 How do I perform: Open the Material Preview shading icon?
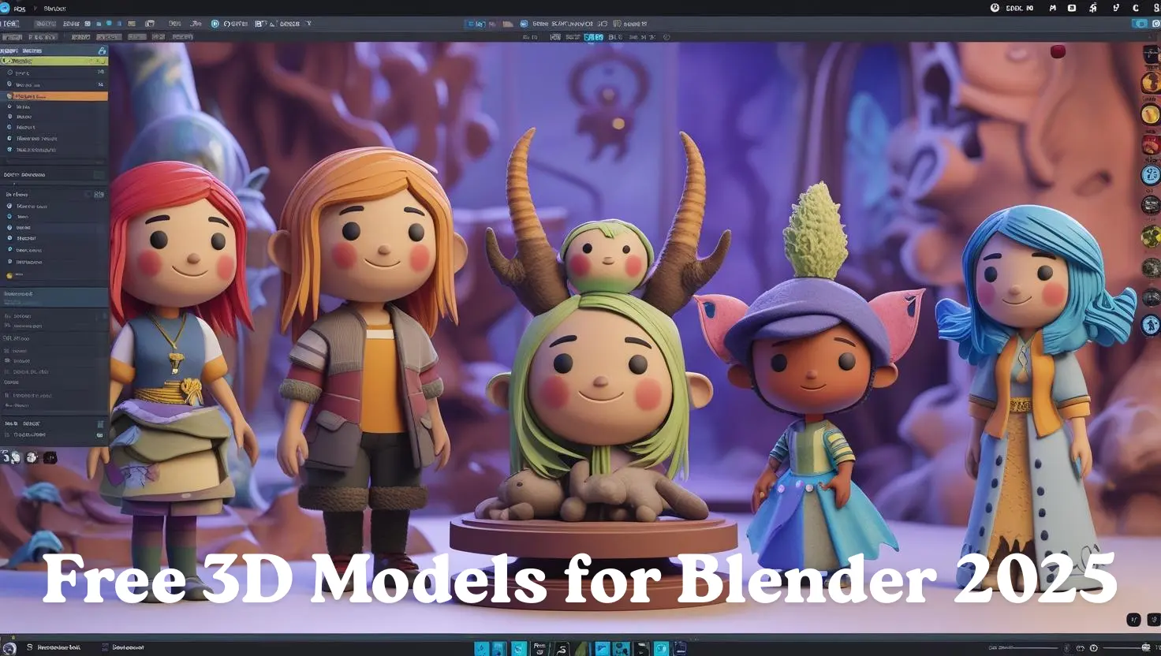pos(594,35)
